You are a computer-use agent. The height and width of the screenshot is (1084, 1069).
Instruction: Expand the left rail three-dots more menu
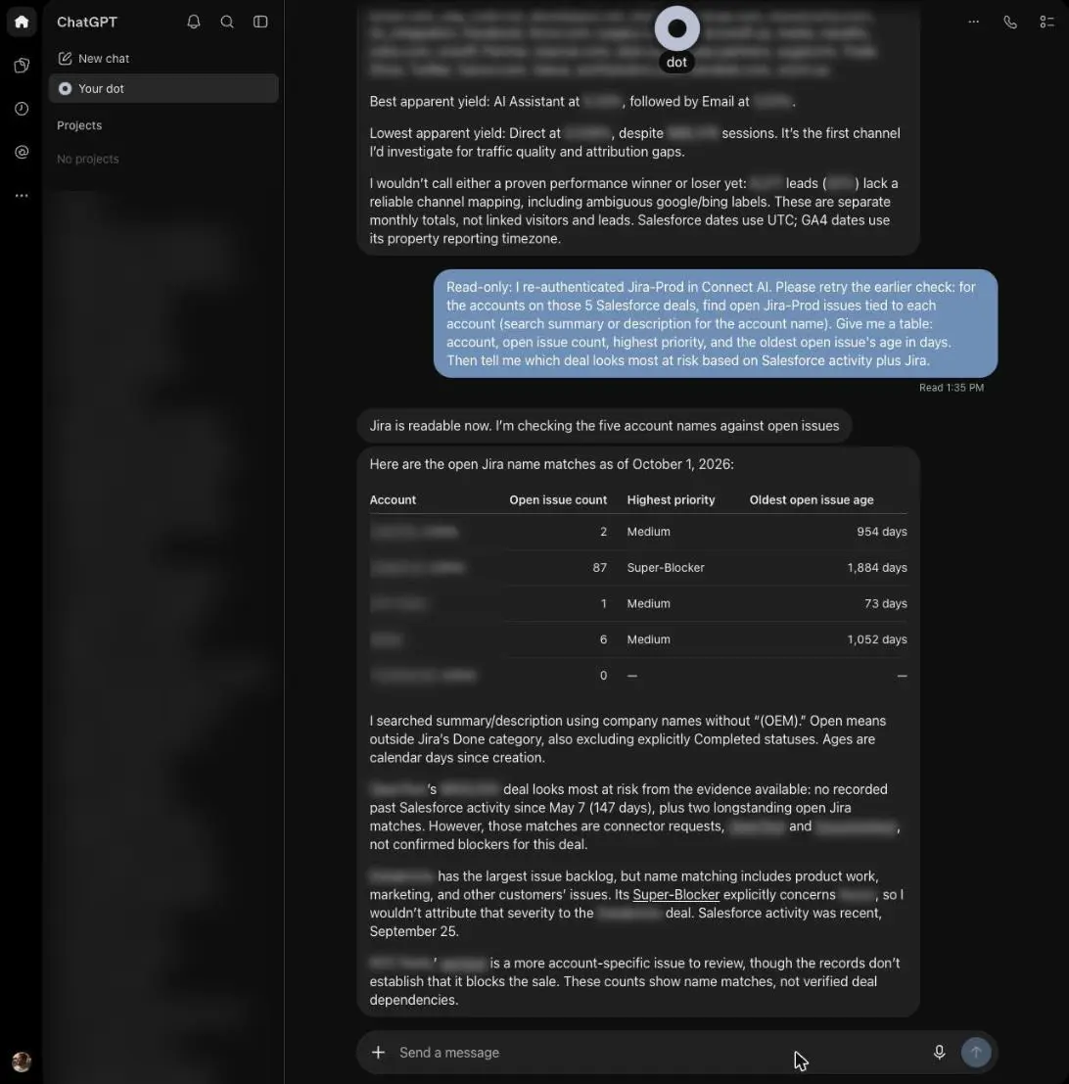pos(22,196)
